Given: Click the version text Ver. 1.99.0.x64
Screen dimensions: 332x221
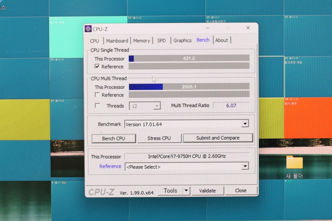Looking at the screenshot, I should [x=136, y=193].
